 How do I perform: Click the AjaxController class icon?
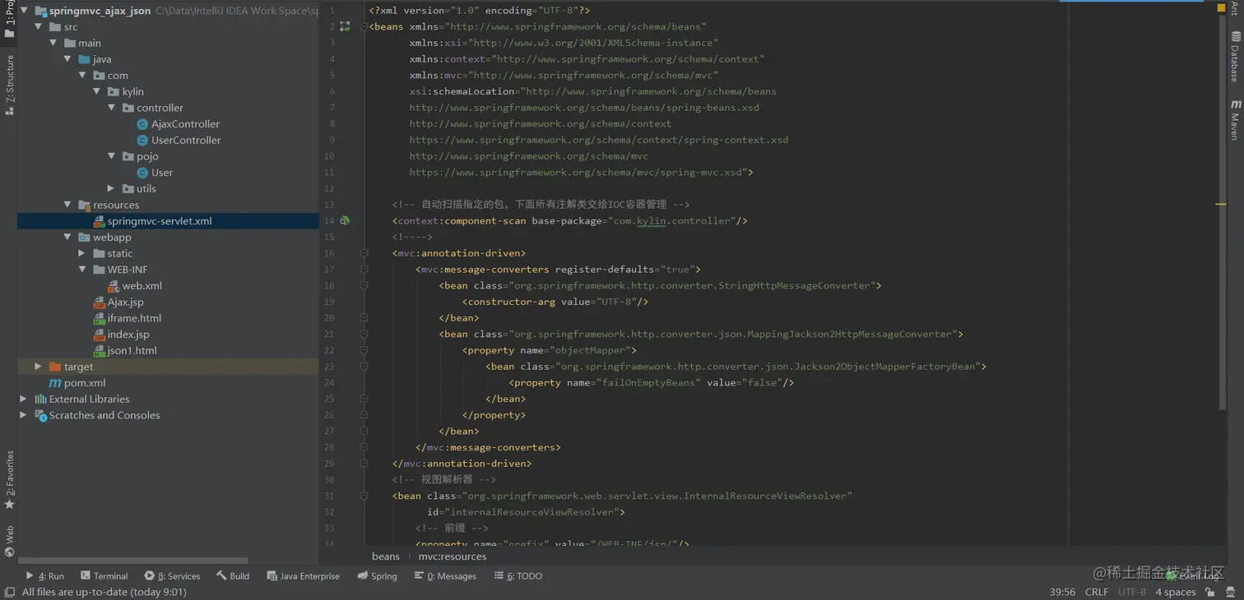click(x=142, y=124)
